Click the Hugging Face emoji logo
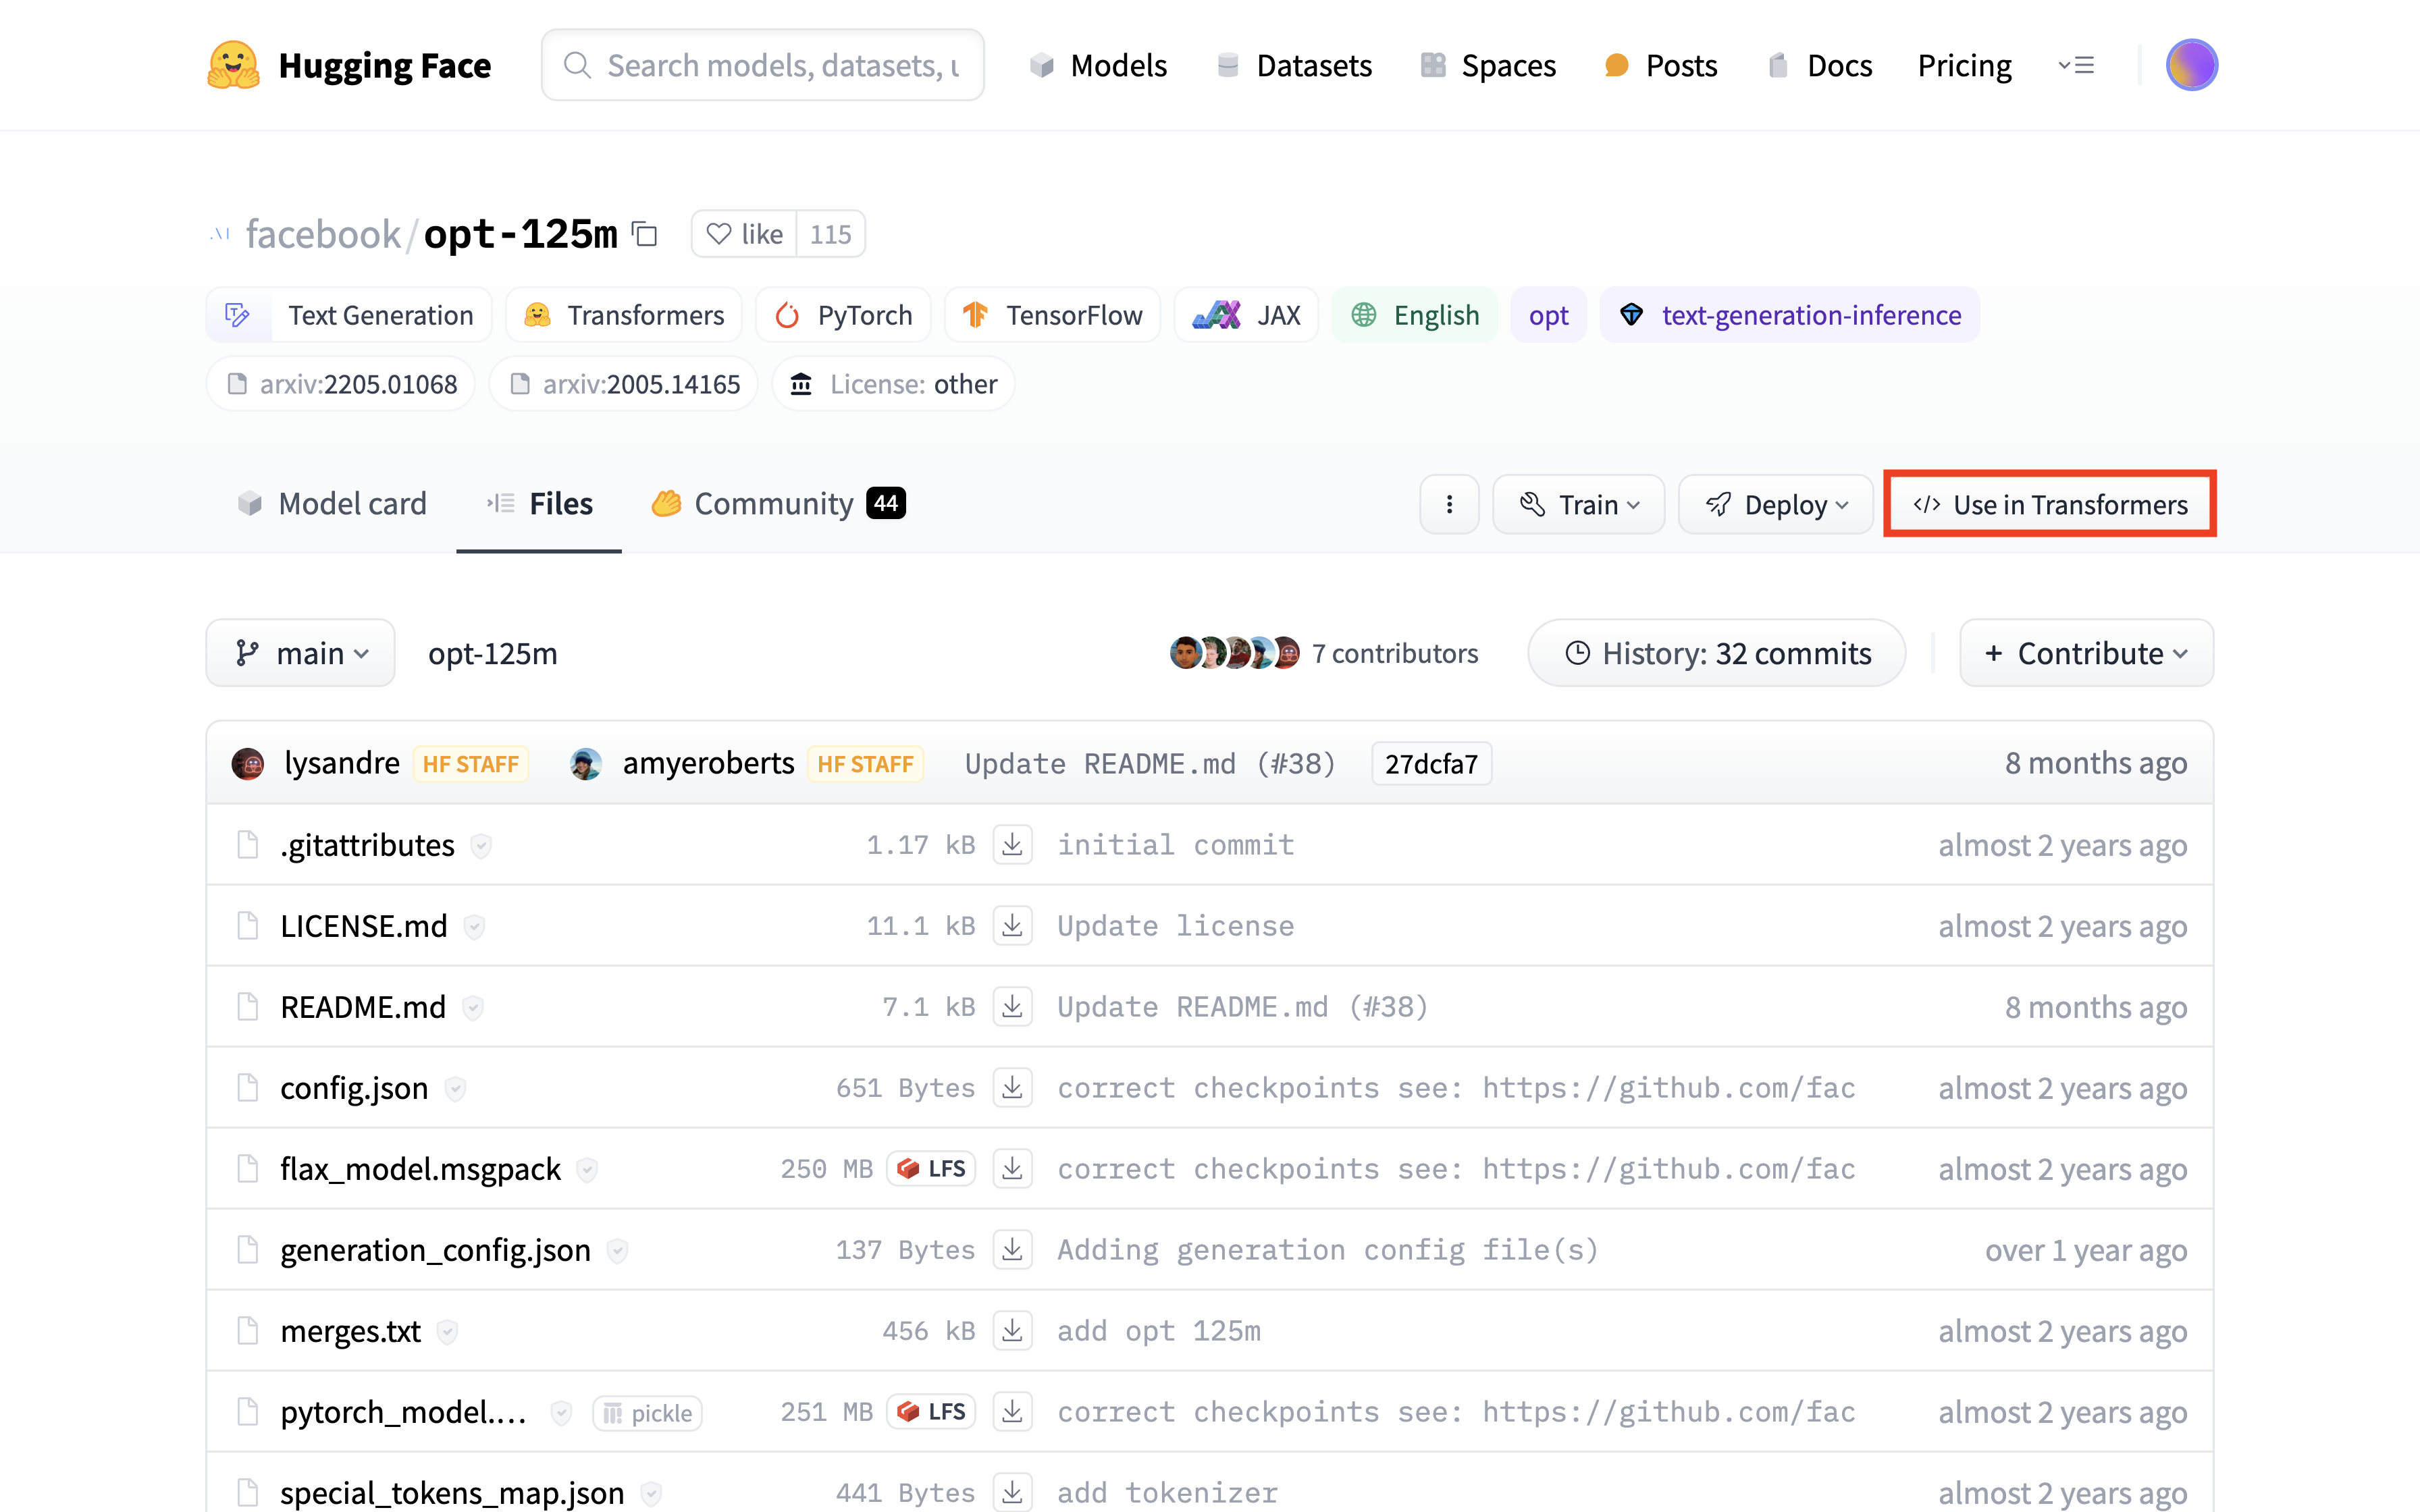Image resolution: width=2420 pixels, height=1512 pixels. [233, 65]
